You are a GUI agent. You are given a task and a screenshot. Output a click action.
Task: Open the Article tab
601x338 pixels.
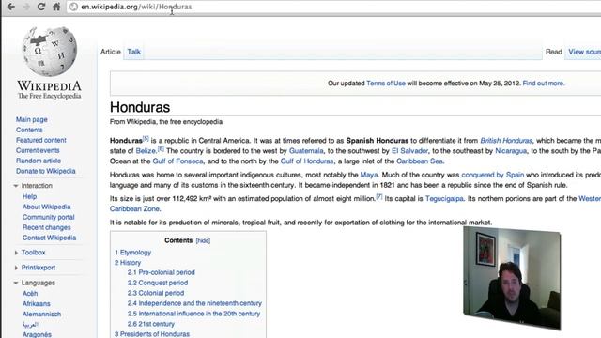[111, 52]
